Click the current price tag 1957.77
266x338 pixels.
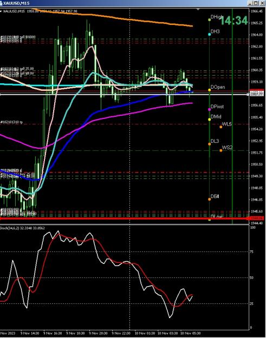point(257,94)
